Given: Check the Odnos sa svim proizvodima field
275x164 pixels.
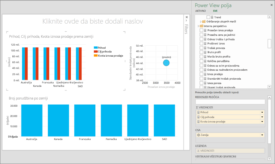Looking at the screenshot, I should pyautogui.click(x=201, y=66).
